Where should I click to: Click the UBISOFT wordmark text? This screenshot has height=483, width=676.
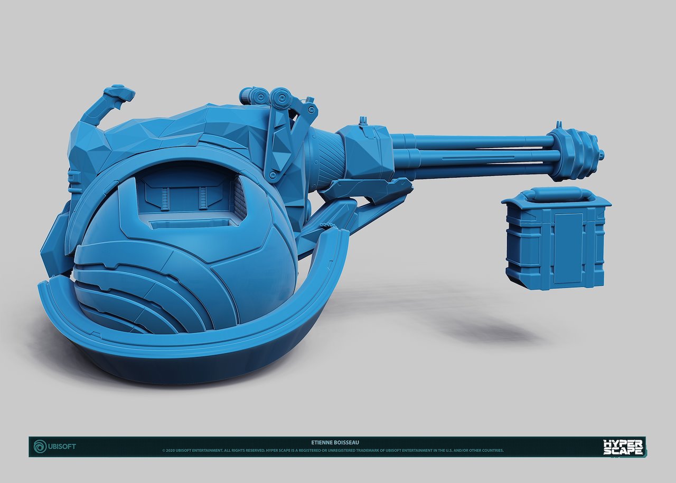coord(62,447)
